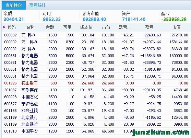This screenshot has width=191, height=138.
Task: Sort by the 成本价 column header
Action: tap(86, 27)
